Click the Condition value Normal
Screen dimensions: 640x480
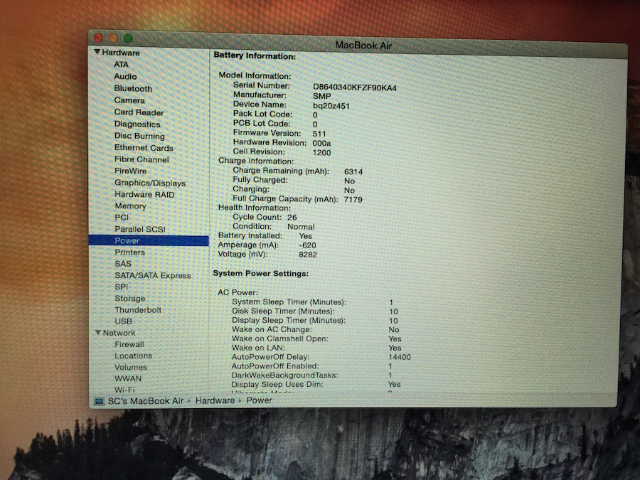[301, 227]
